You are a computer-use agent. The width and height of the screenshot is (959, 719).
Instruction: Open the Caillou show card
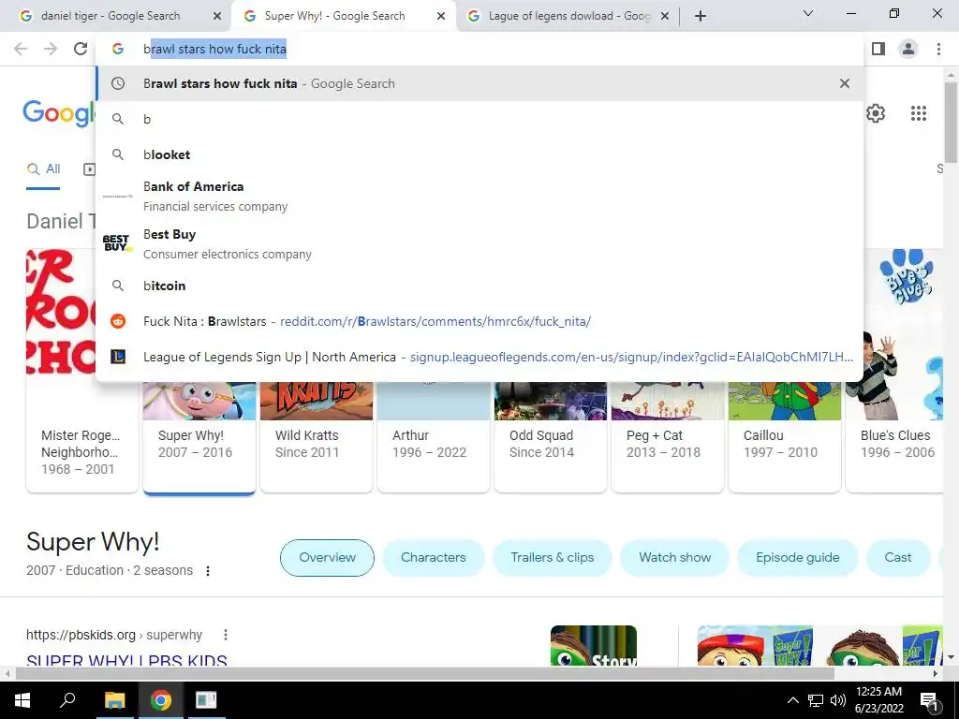coord(785,437)
